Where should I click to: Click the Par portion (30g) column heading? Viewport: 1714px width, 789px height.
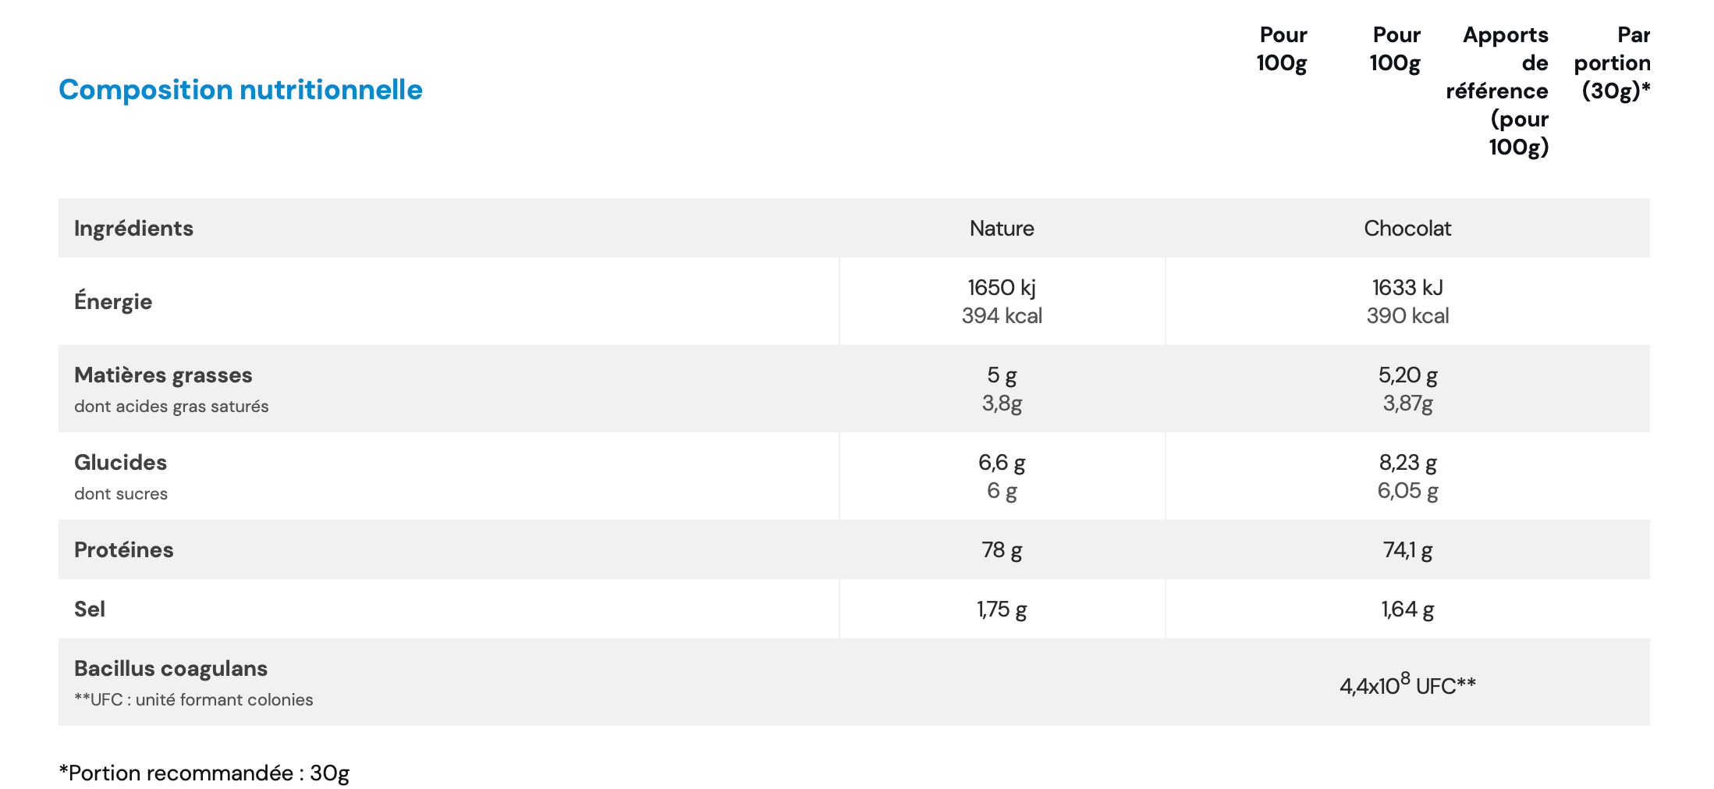click(x=1613, y=62)
